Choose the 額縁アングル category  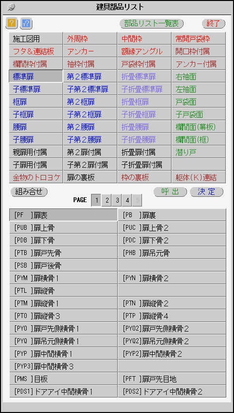[x=144, y=51]
